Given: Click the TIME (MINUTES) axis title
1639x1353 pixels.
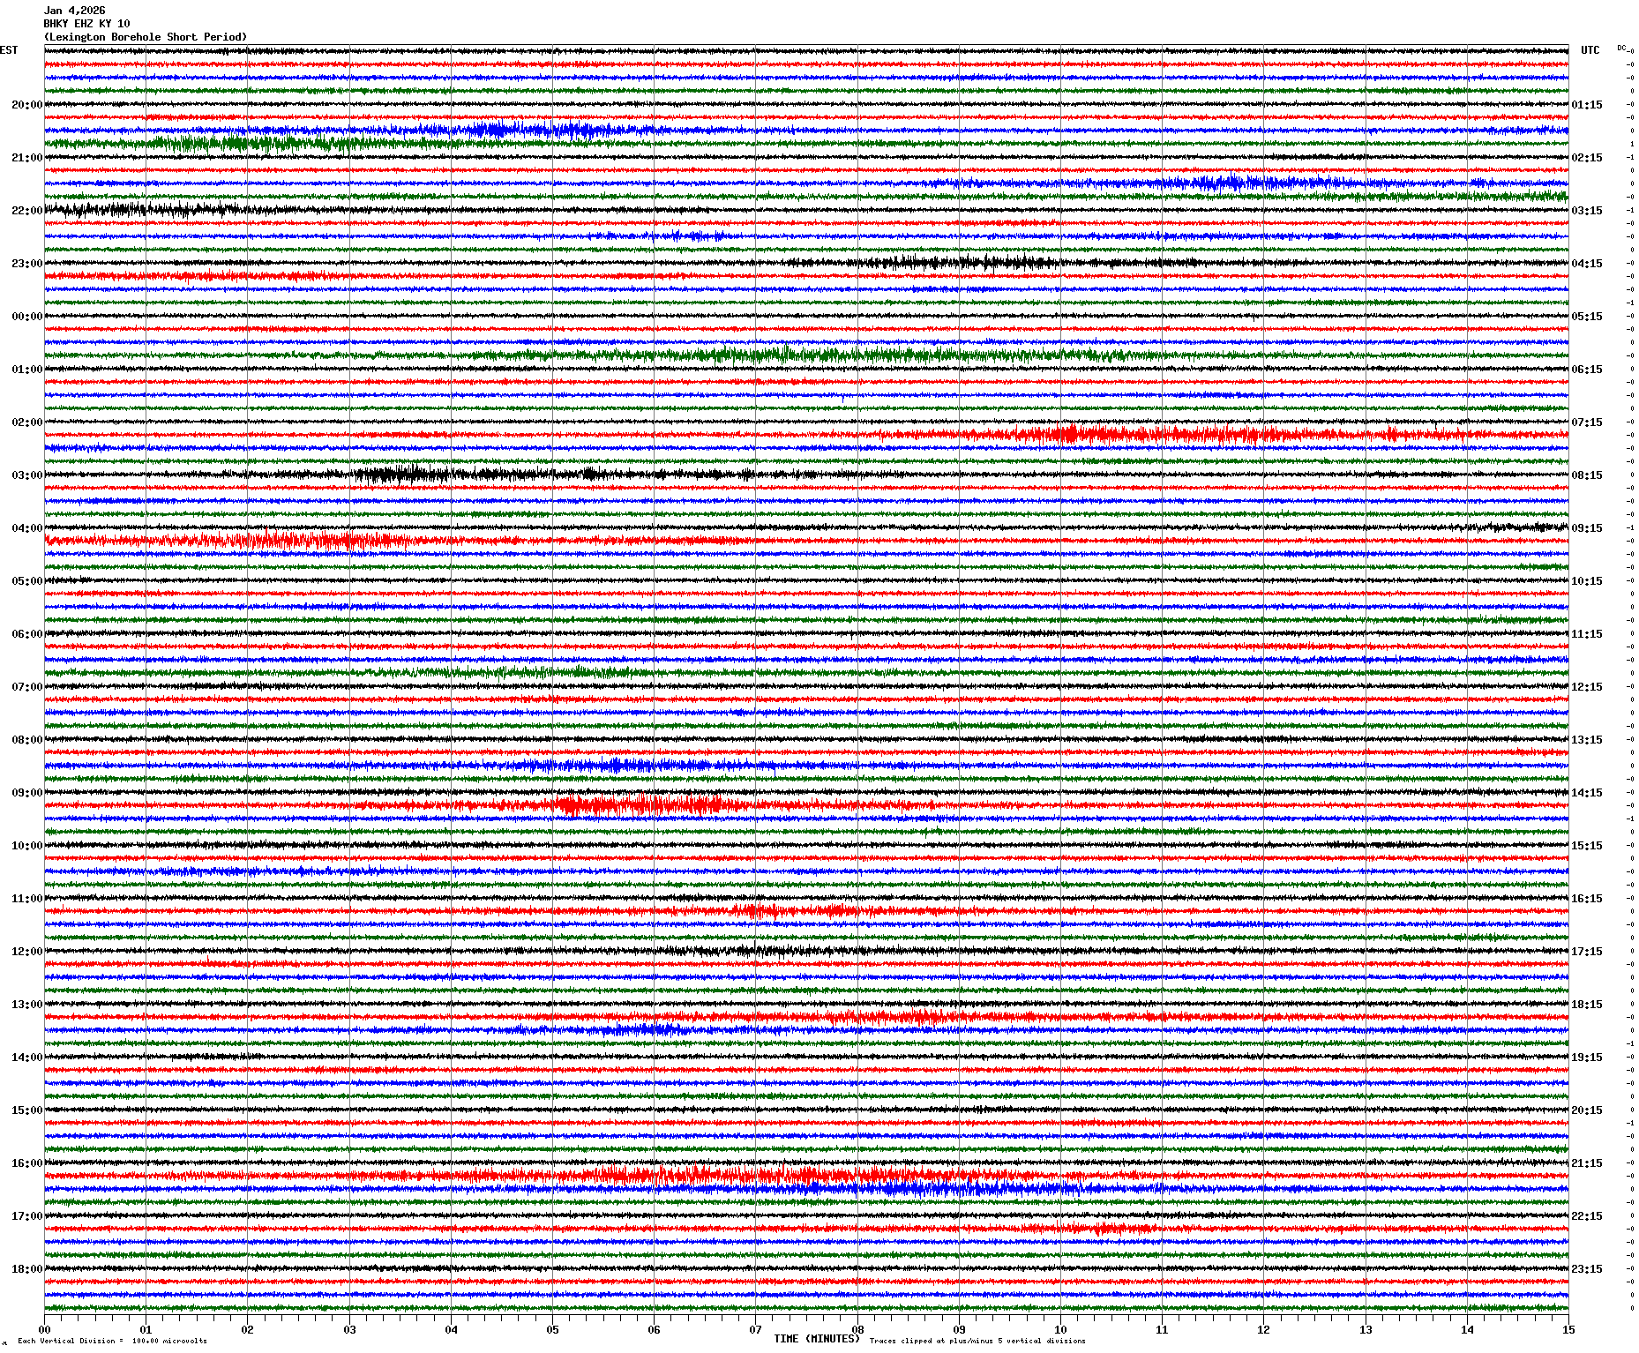Looking at the screenshot, I should 816,1339.
